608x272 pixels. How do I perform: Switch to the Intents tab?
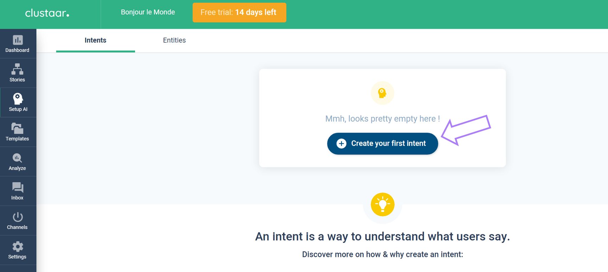coord(95,40)
